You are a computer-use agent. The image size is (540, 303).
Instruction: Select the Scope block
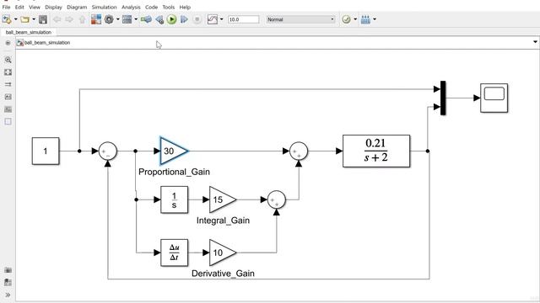click(x=494, y=98)
